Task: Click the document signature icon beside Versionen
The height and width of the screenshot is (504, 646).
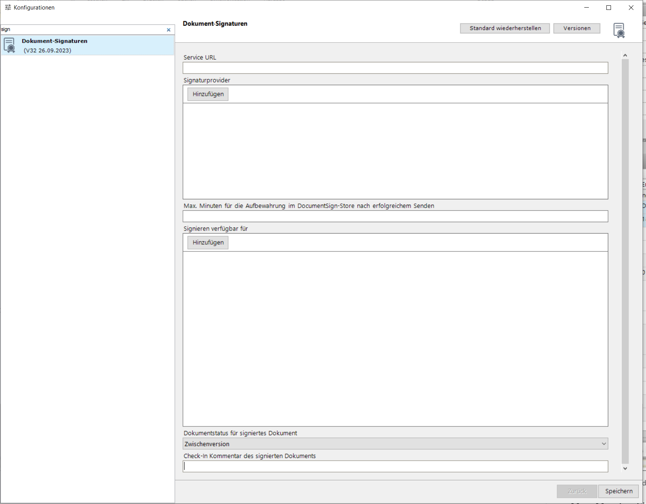Action: (x=619, y=30)
